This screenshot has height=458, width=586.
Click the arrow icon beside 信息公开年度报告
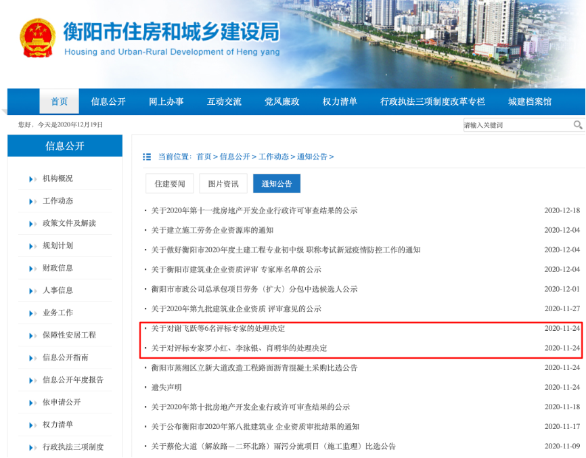pos(32,380)
